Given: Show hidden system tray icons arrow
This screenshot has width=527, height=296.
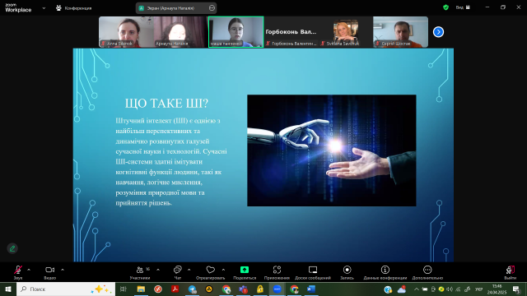Looking at the screenshot, I should coord(417,289).
